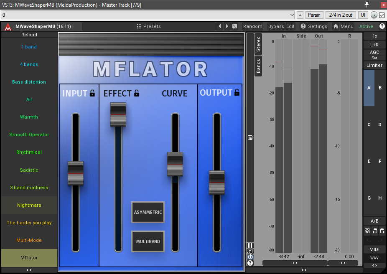Select the 1 band preset
Viewport: 387px width, 274px height.
tap(29, 47)
